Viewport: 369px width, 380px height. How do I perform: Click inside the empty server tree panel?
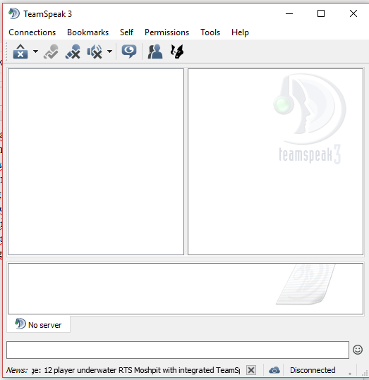[x=96, y=161]
